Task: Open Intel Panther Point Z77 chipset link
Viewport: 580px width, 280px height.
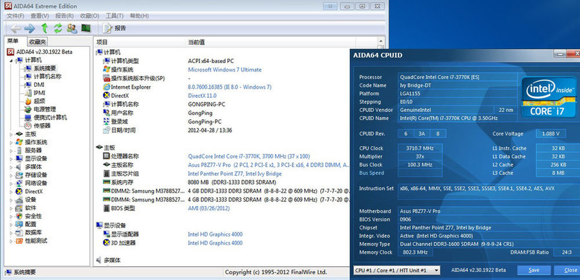Action: pyautogui.click(x=235, y=174)
